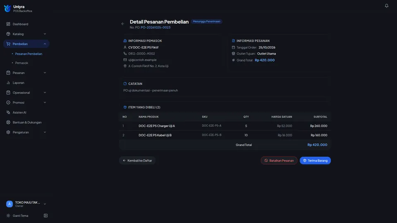Click the Pesanan bag icon
Viewport: 397px width, 223px height.
click(x=8, y=73)
